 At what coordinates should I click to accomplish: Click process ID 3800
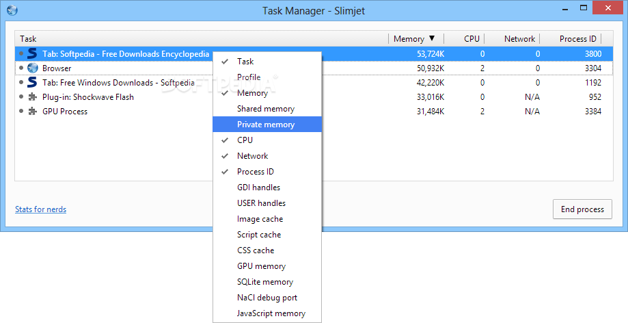[592, 54]
